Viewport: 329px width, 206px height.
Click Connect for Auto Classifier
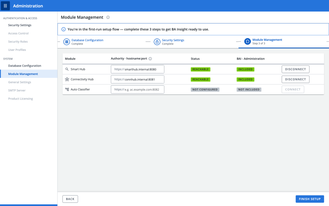coord(293,89)
